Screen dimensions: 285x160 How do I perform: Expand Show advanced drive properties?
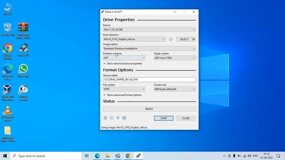pos(123,64)
